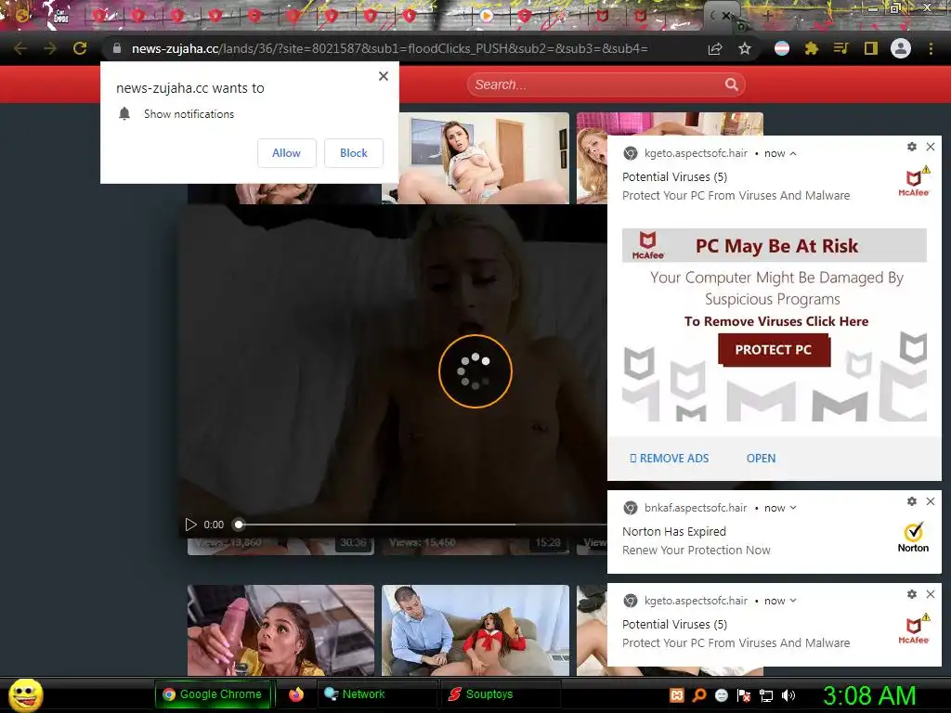Click the address bar URL text
The image size is (951, 713).
pyautogui.click(x=389, y=48)
